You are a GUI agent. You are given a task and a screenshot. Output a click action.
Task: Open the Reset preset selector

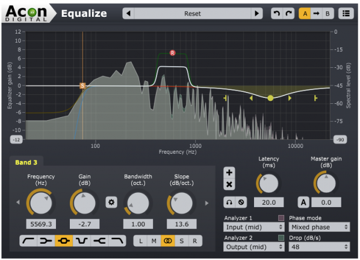(193, 14)
